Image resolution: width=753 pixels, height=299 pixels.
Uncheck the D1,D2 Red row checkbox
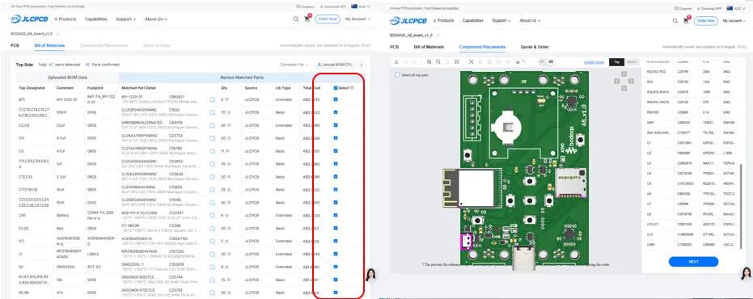(335, 228)
